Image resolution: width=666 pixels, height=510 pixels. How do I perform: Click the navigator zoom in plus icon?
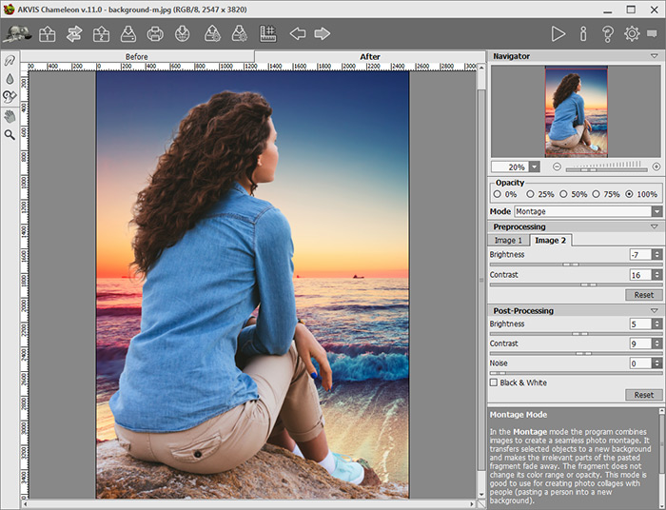pyautogui.click(x=656, y=167)
